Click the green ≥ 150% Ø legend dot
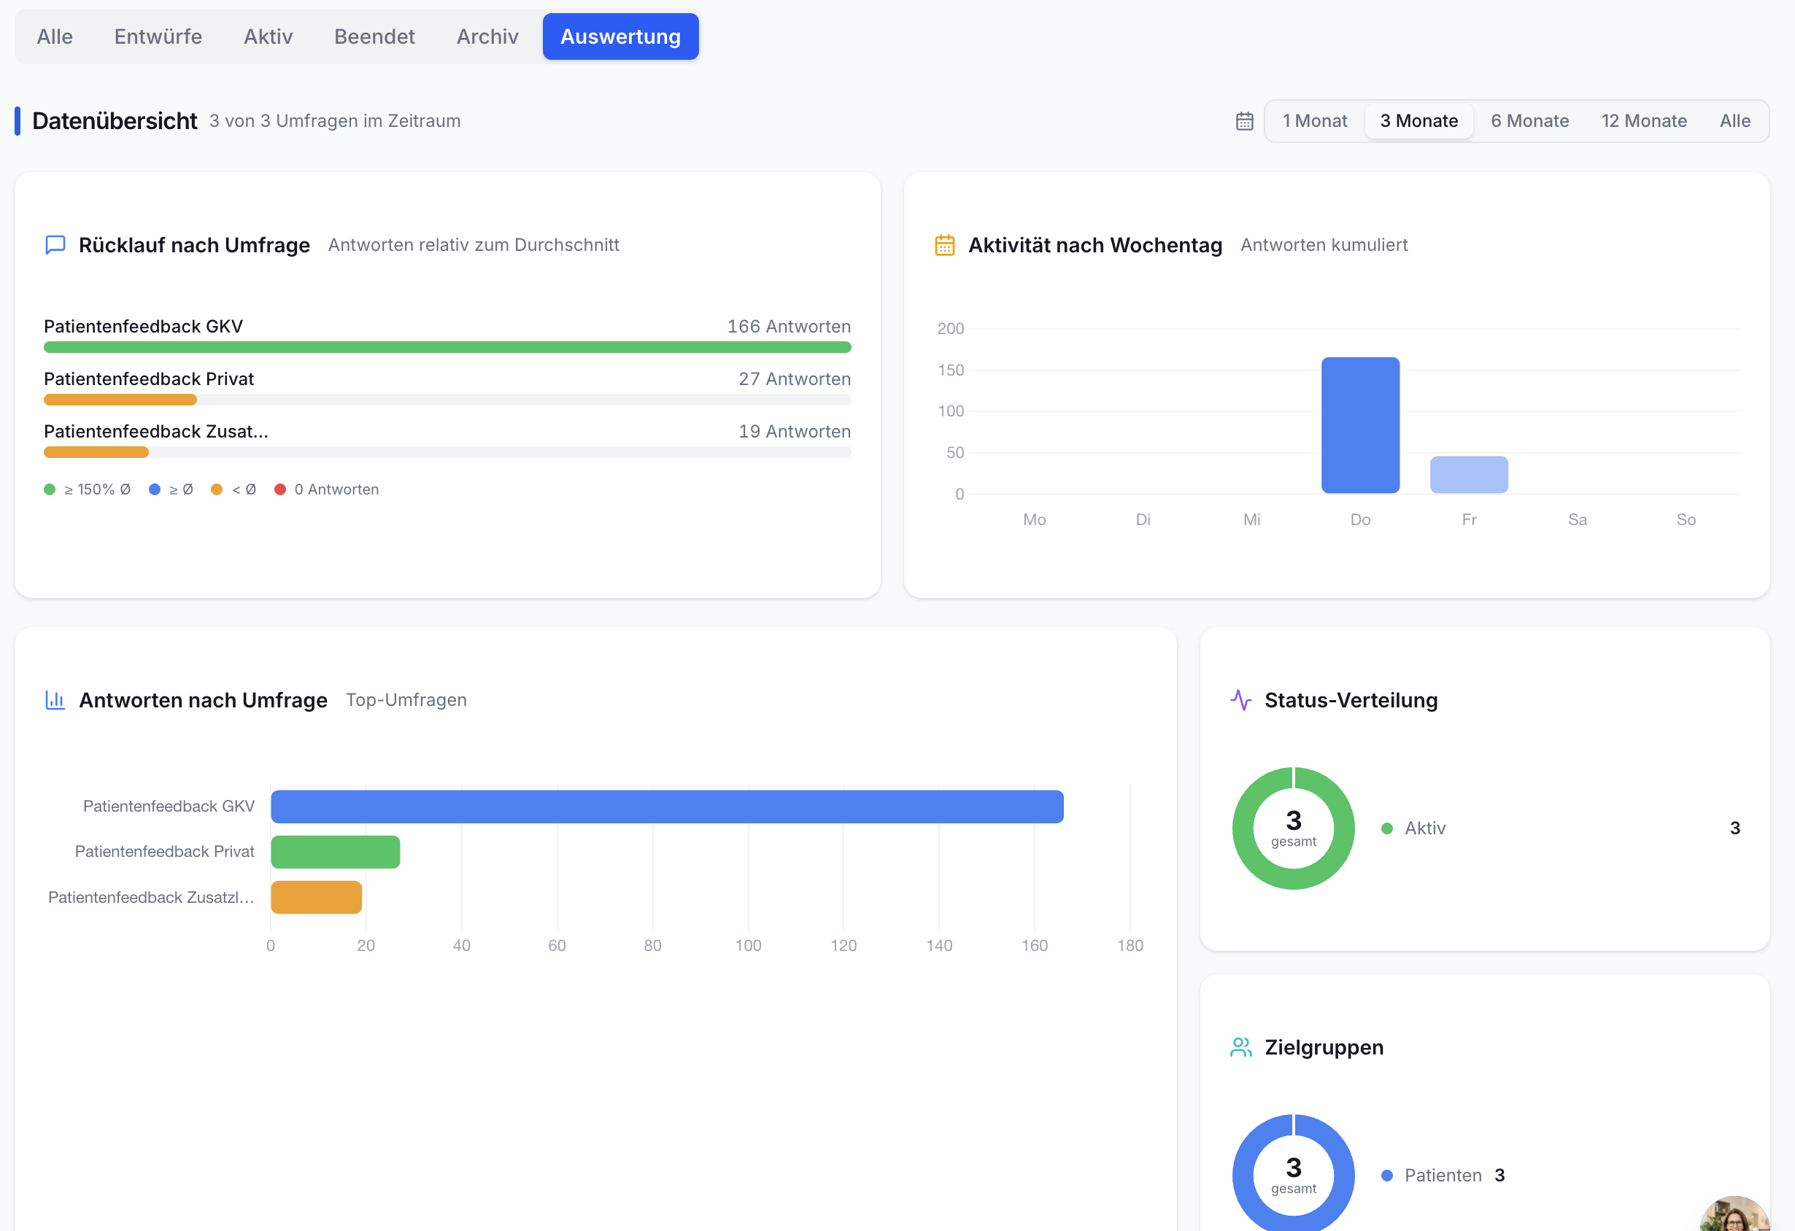The image size is (1795, 1231). pyautogui.click(x=50, y=489)
